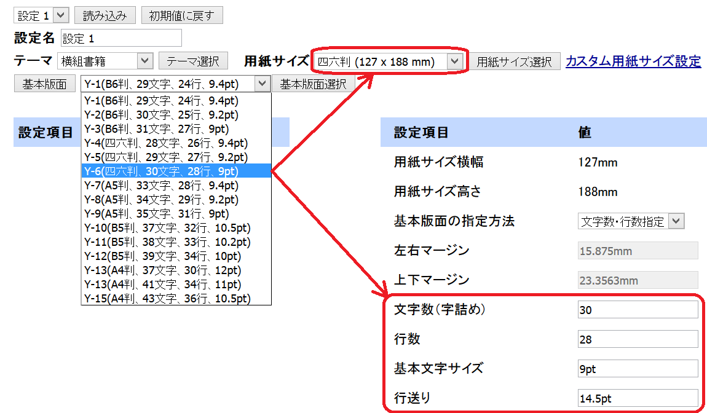Screen dimensions: 707x413
Task: Select Y-3(B6判、31文字、27行、9pt) option
Action: point(176,129)
